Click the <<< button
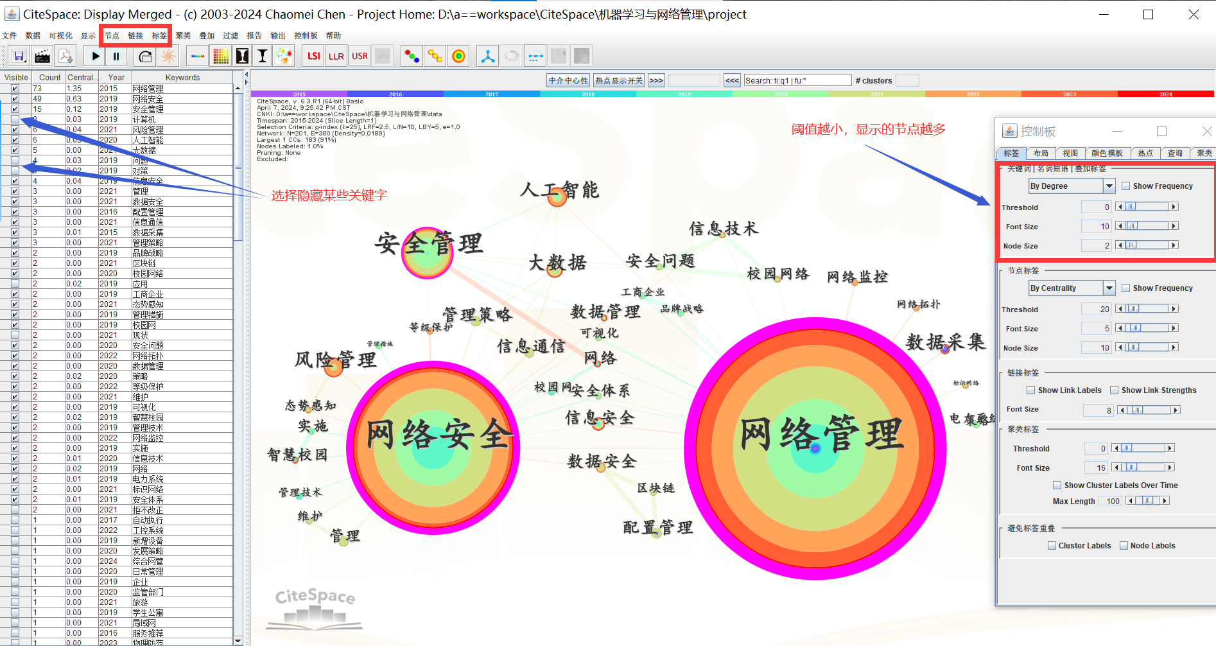Image resolution: width=1216 pixels, height=646 pixels. click(x=732, y=80)
